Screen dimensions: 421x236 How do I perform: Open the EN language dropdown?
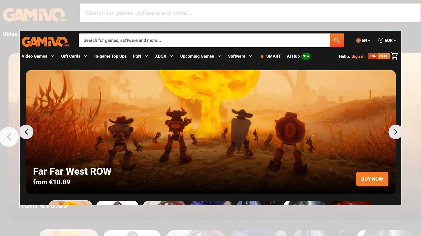point(363,40)
